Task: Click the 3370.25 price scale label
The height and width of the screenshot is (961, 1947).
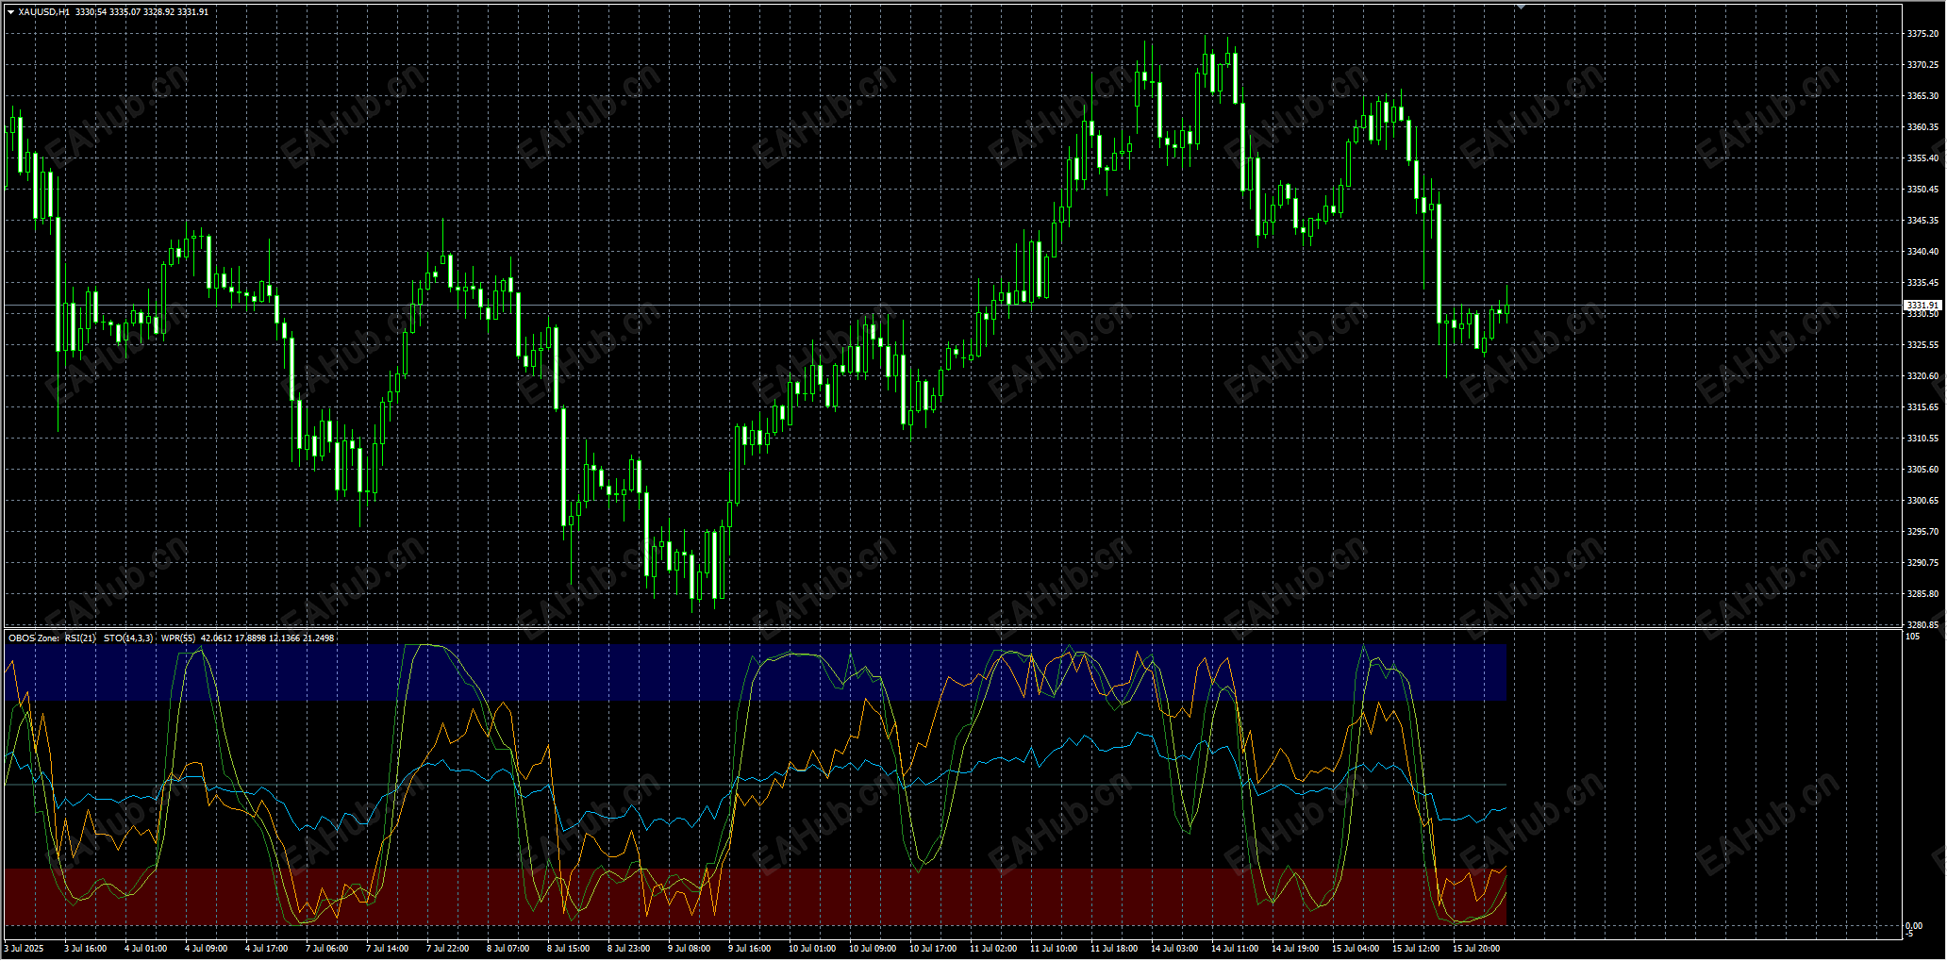Action: 1922,65
